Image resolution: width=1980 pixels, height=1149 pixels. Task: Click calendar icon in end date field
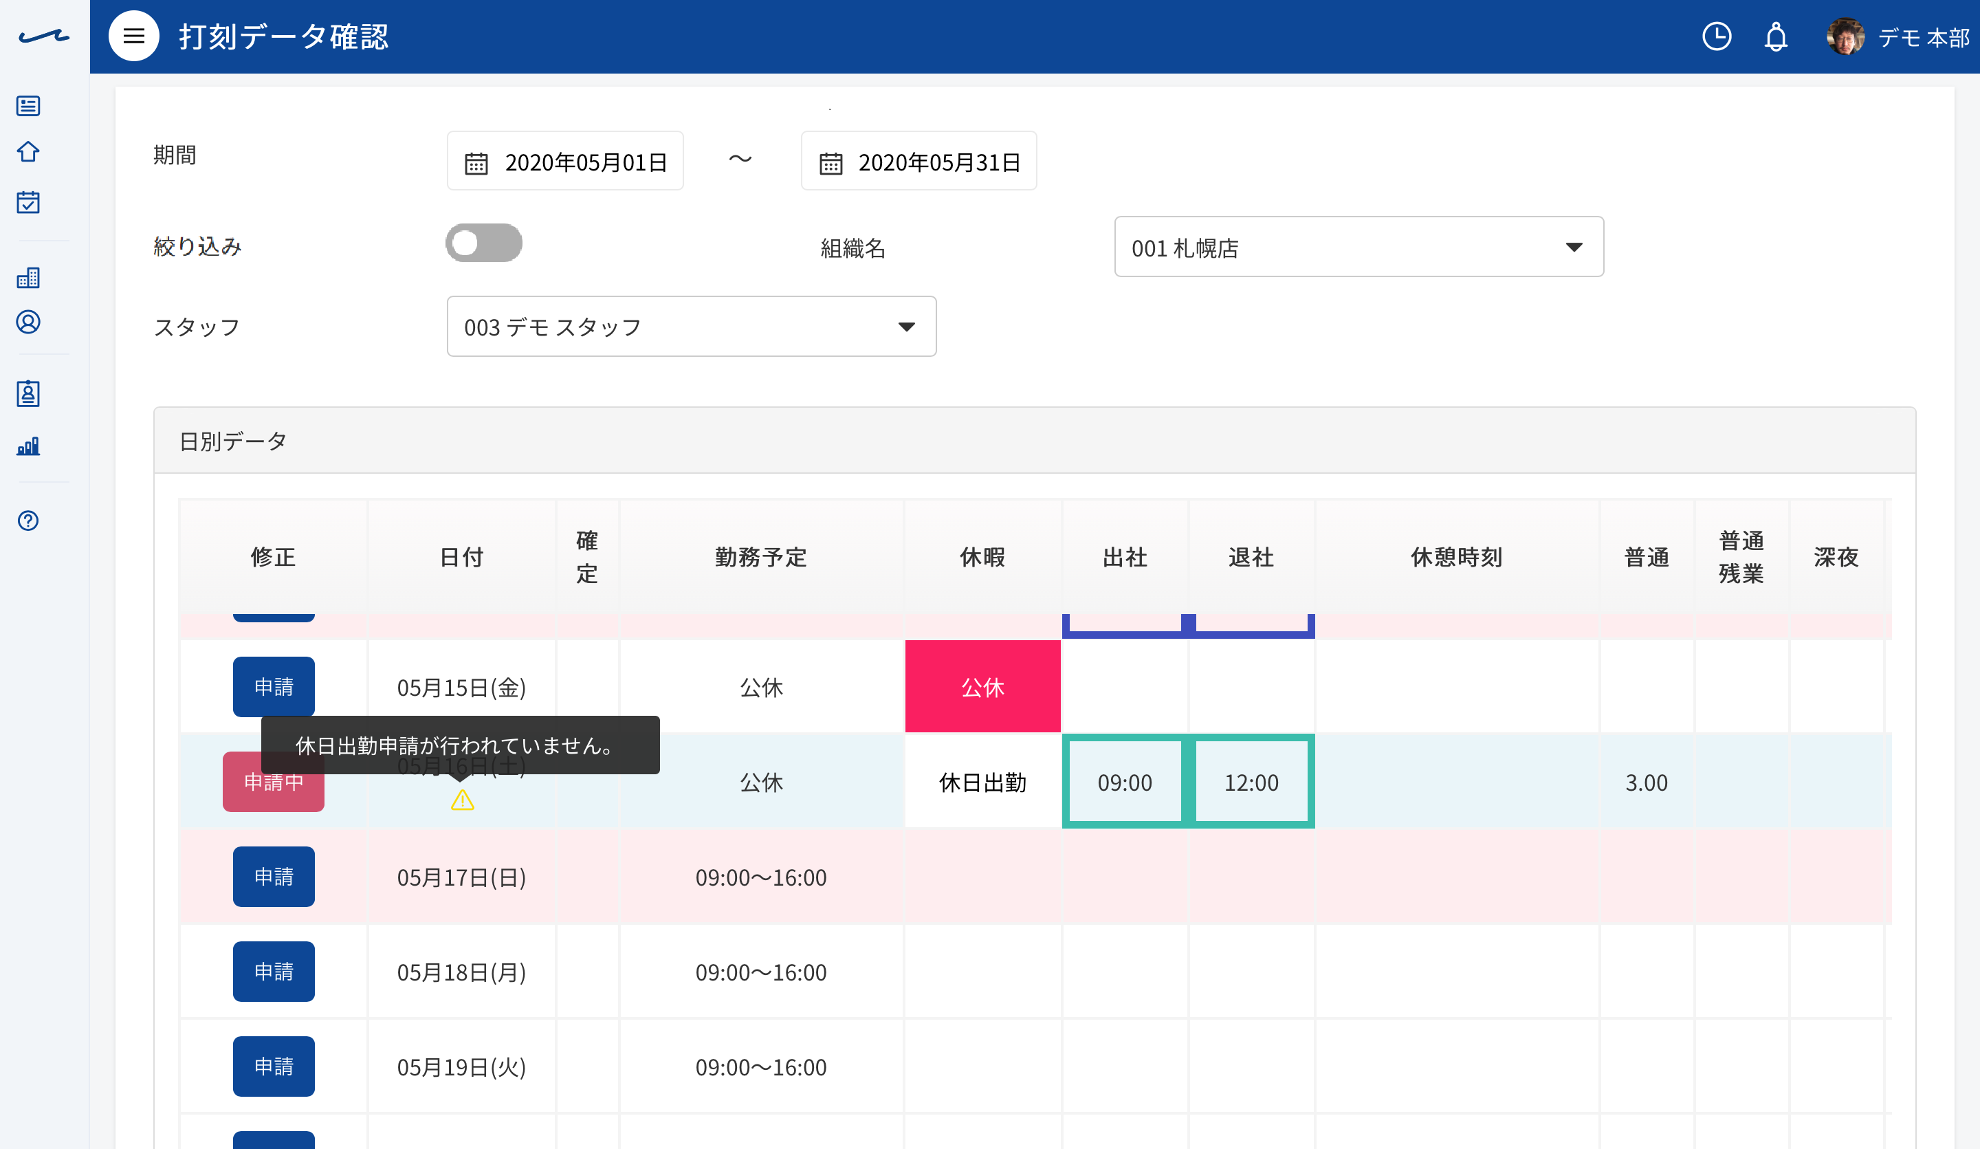(x=830, y=163)
